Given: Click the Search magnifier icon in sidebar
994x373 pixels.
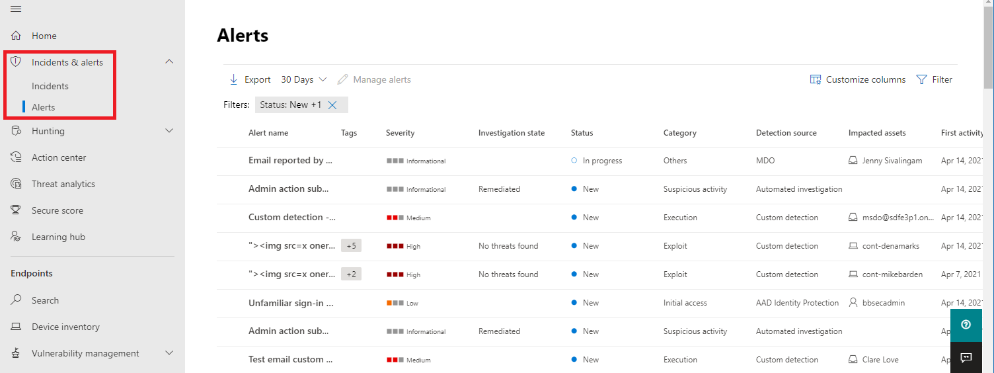Looking at the screenshot, I should tap(16, 300).
